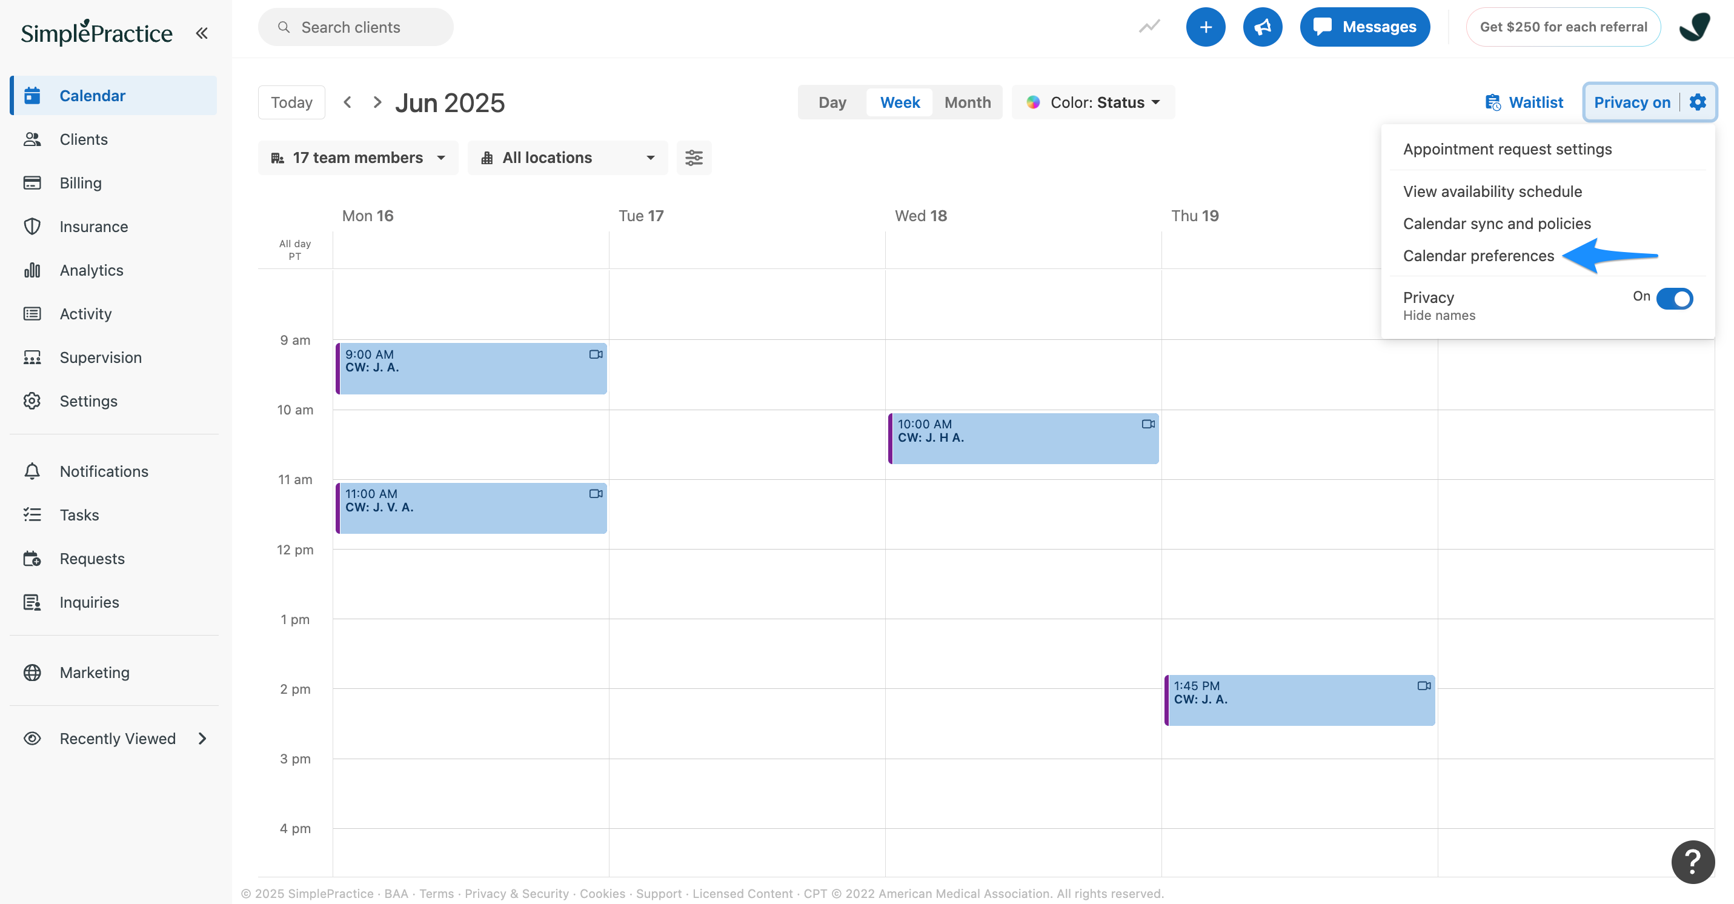Open the Licensed Content footer link
Image resolution: width=1734 pixels, height=904 pixels.
click(x=742, y=893)
